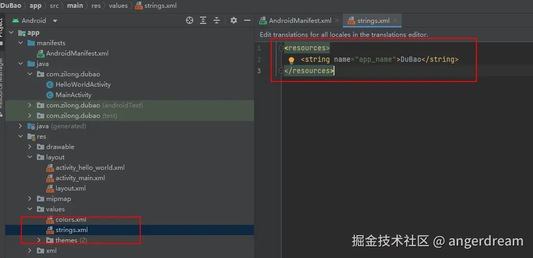
Task: Click the fold marker beside the opening resources tag
Action: coord(281,48)
